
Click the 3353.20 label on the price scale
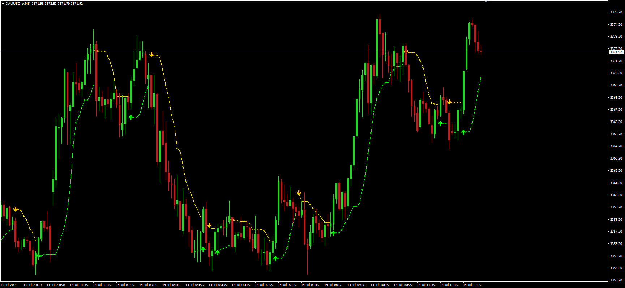[x=616, y=280]
